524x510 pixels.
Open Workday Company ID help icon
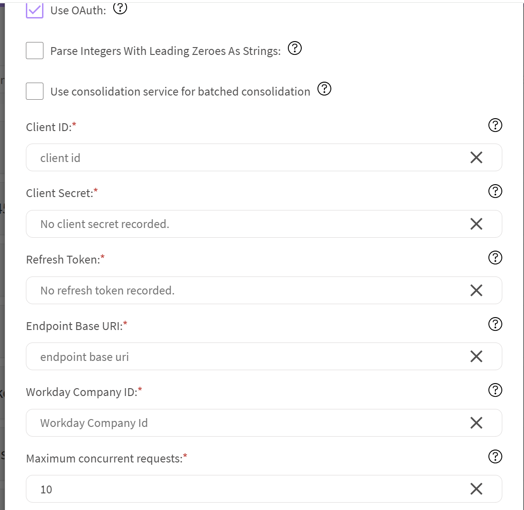pyautogui.click(x=495, y=390)
